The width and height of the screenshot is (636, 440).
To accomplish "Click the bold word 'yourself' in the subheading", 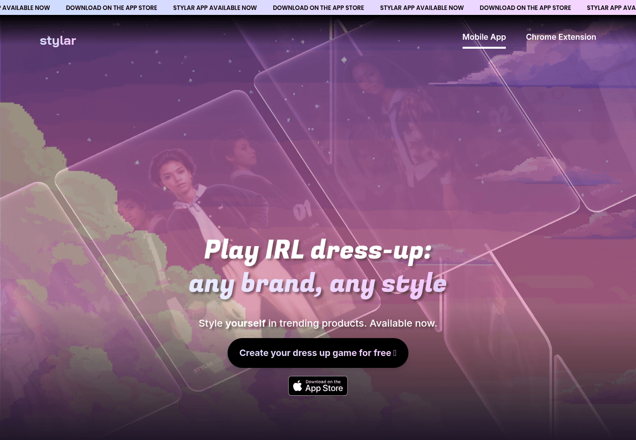I will 245,324.
